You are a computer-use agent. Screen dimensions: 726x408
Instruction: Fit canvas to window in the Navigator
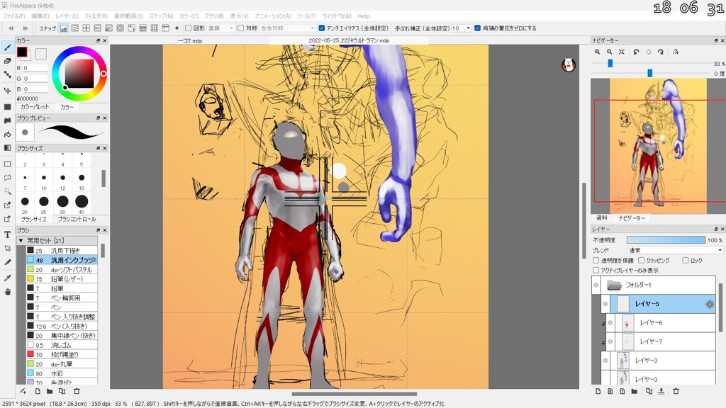pos(621,52)
